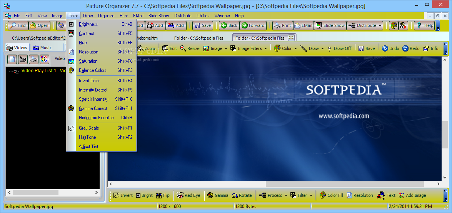The height and width of the screenshot is (213, 452).
Task: Click the Edit image toolbar button
Action: point(170,48)
